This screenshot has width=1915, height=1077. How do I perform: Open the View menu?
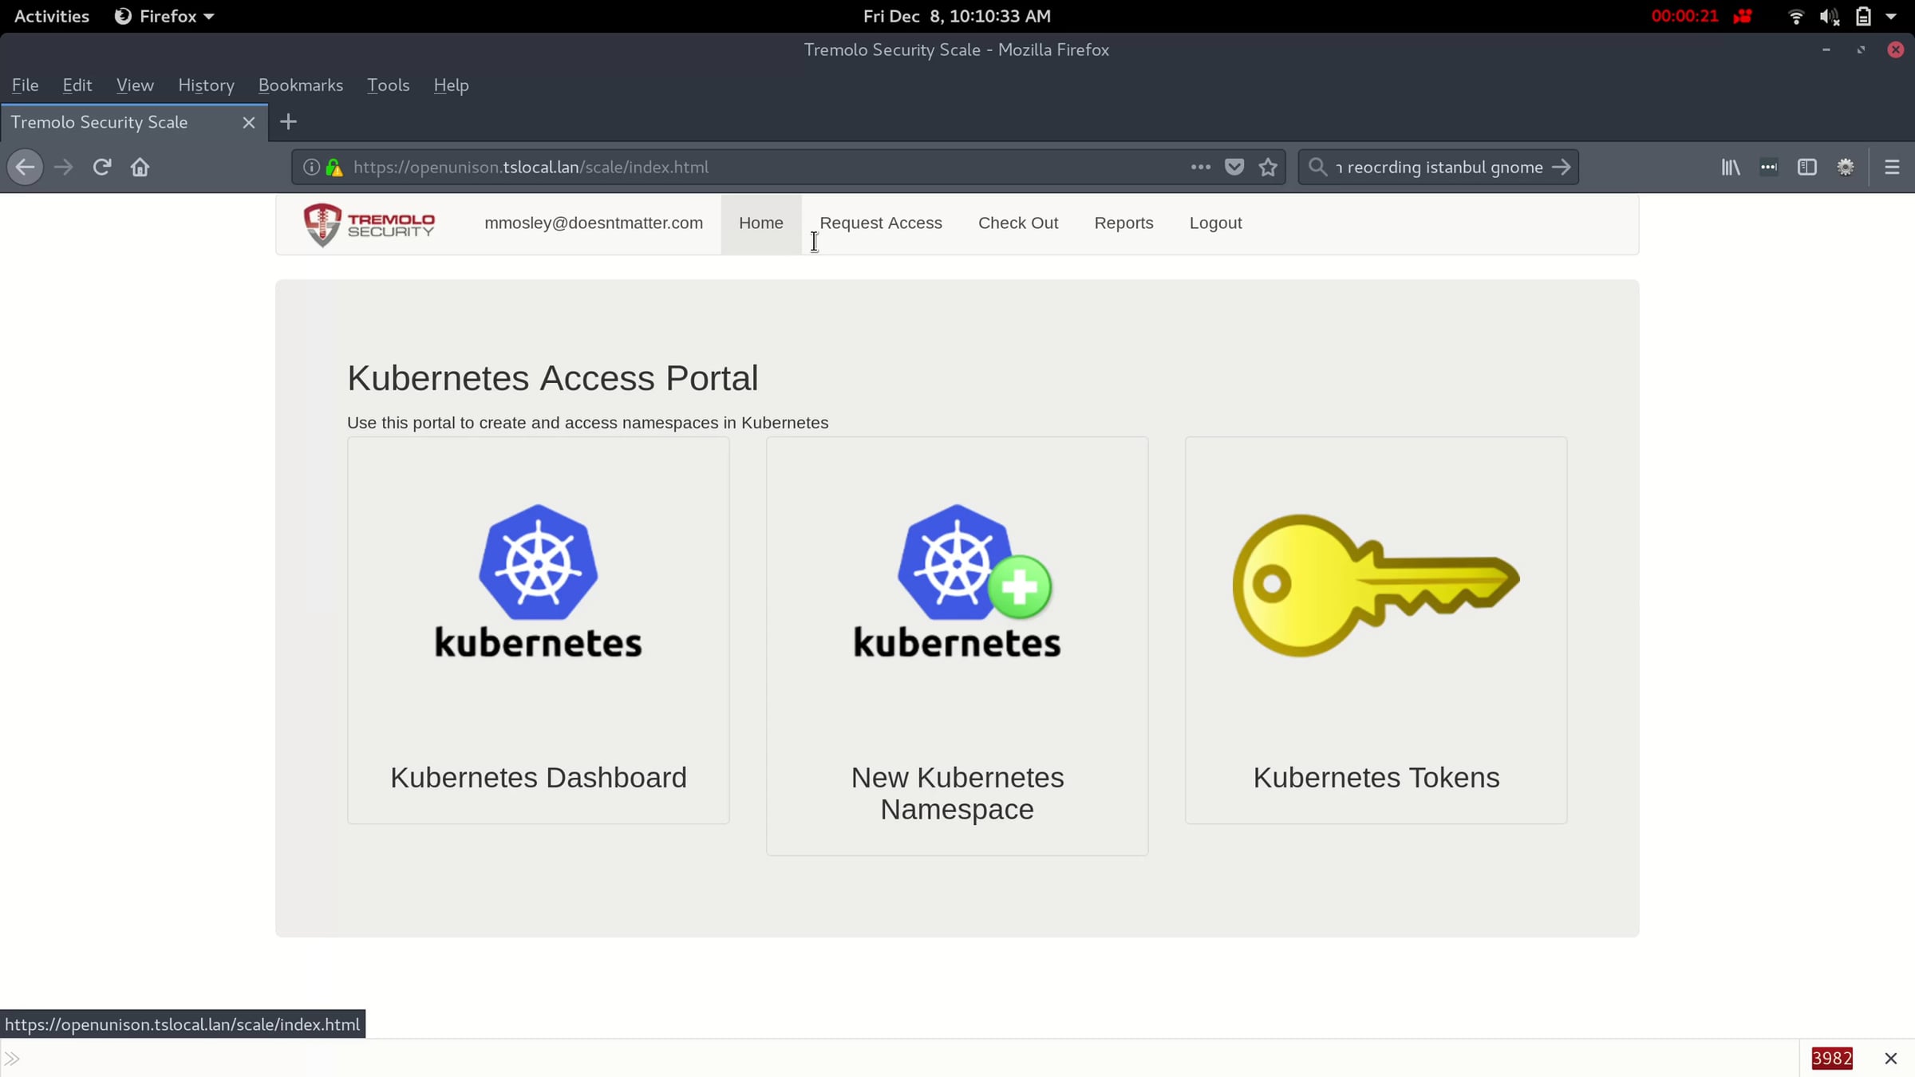pos(135,85)
